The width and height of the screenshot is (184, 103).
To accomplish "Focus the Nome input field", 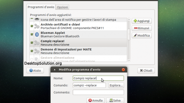I will 98,78.
